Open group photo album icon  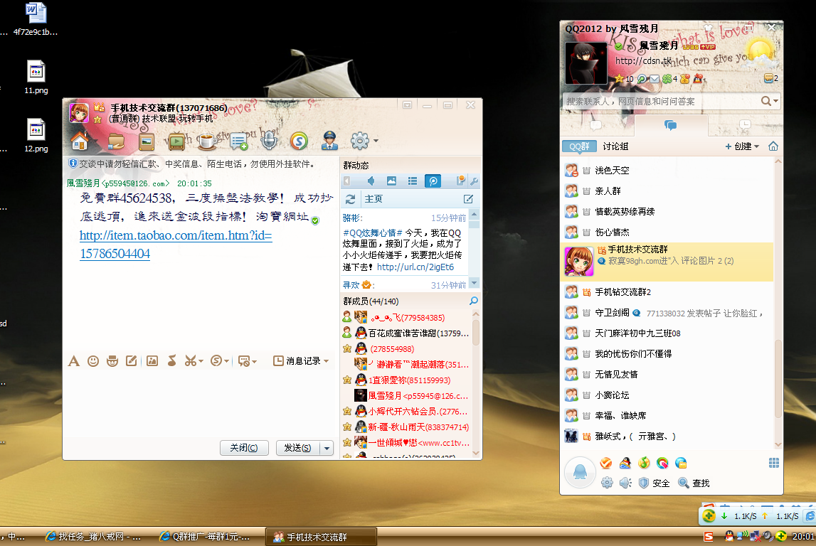(x=147, y=141)
